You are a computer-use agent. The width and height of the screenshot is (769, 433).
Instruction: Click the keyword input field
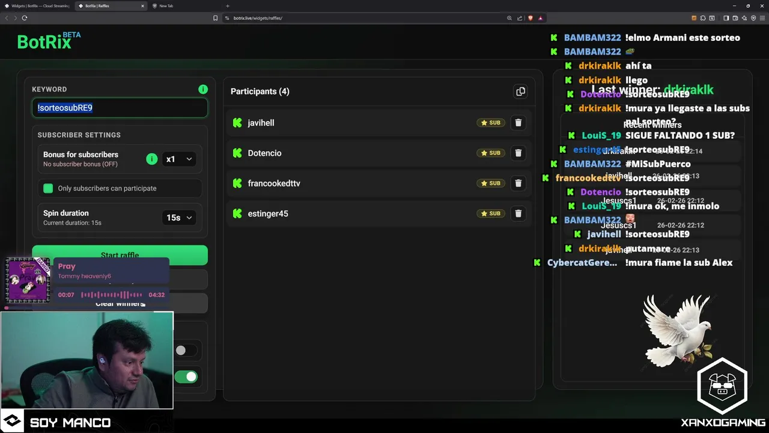120,108
